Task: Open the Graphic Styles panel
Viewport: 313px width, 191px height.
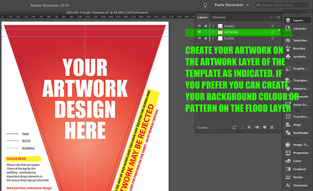Action: pos(297,68)
